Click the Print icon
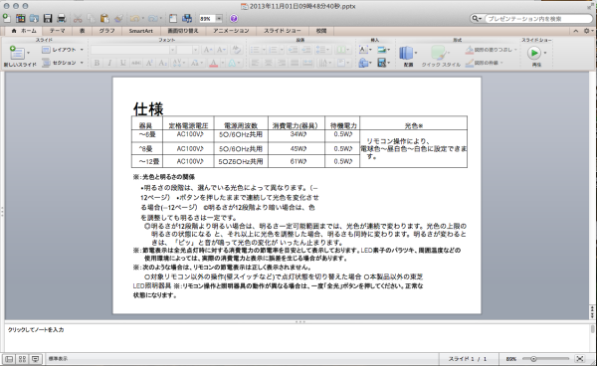This screenshot has height=366, width=597. (x=61, y=18)
